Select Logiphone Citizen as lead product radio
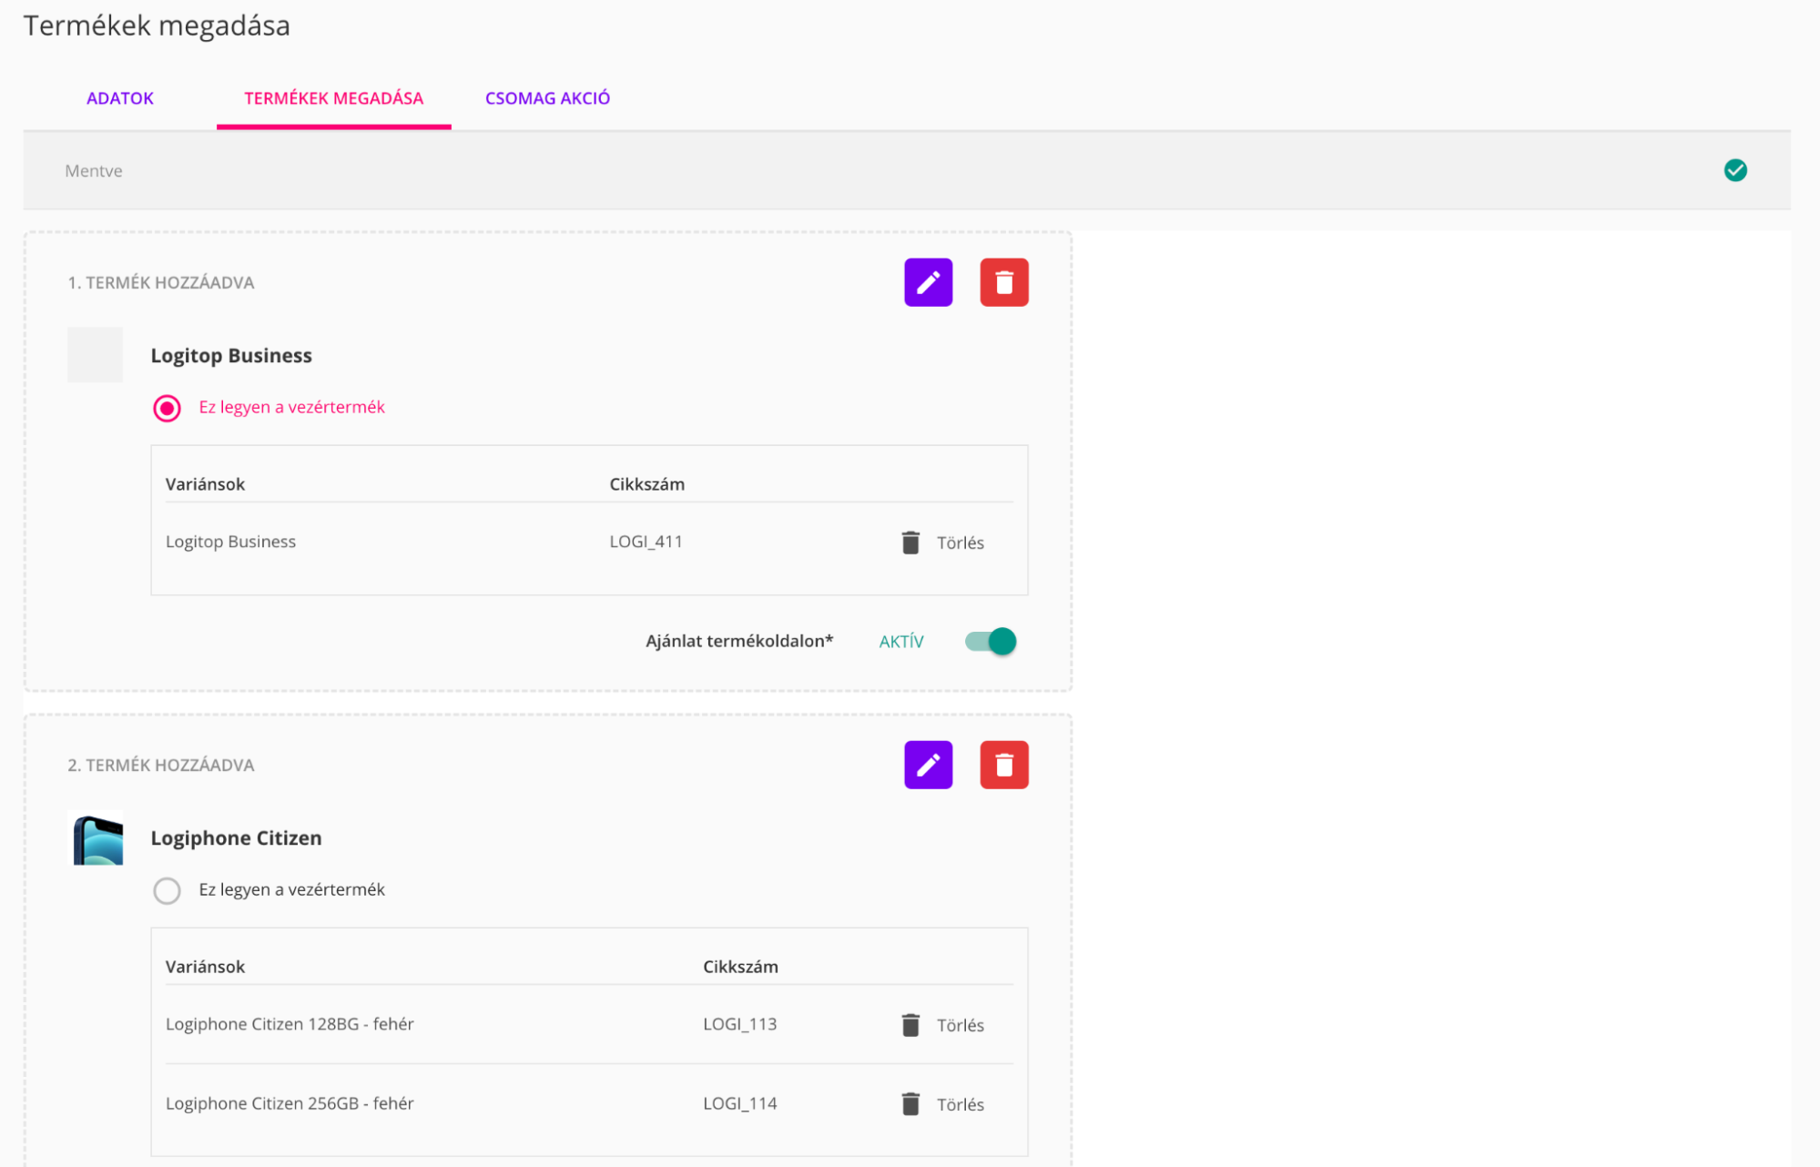 [167, 890]
